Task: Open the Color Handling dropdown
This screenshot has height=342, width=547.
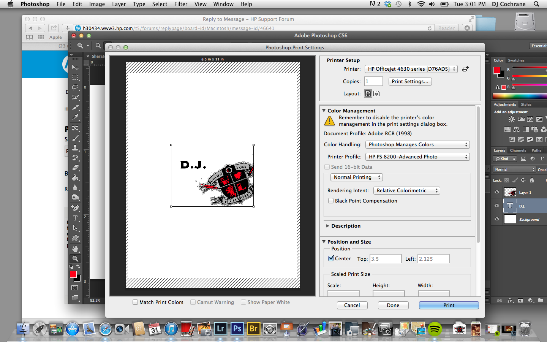Action: [x=417, y=144]
